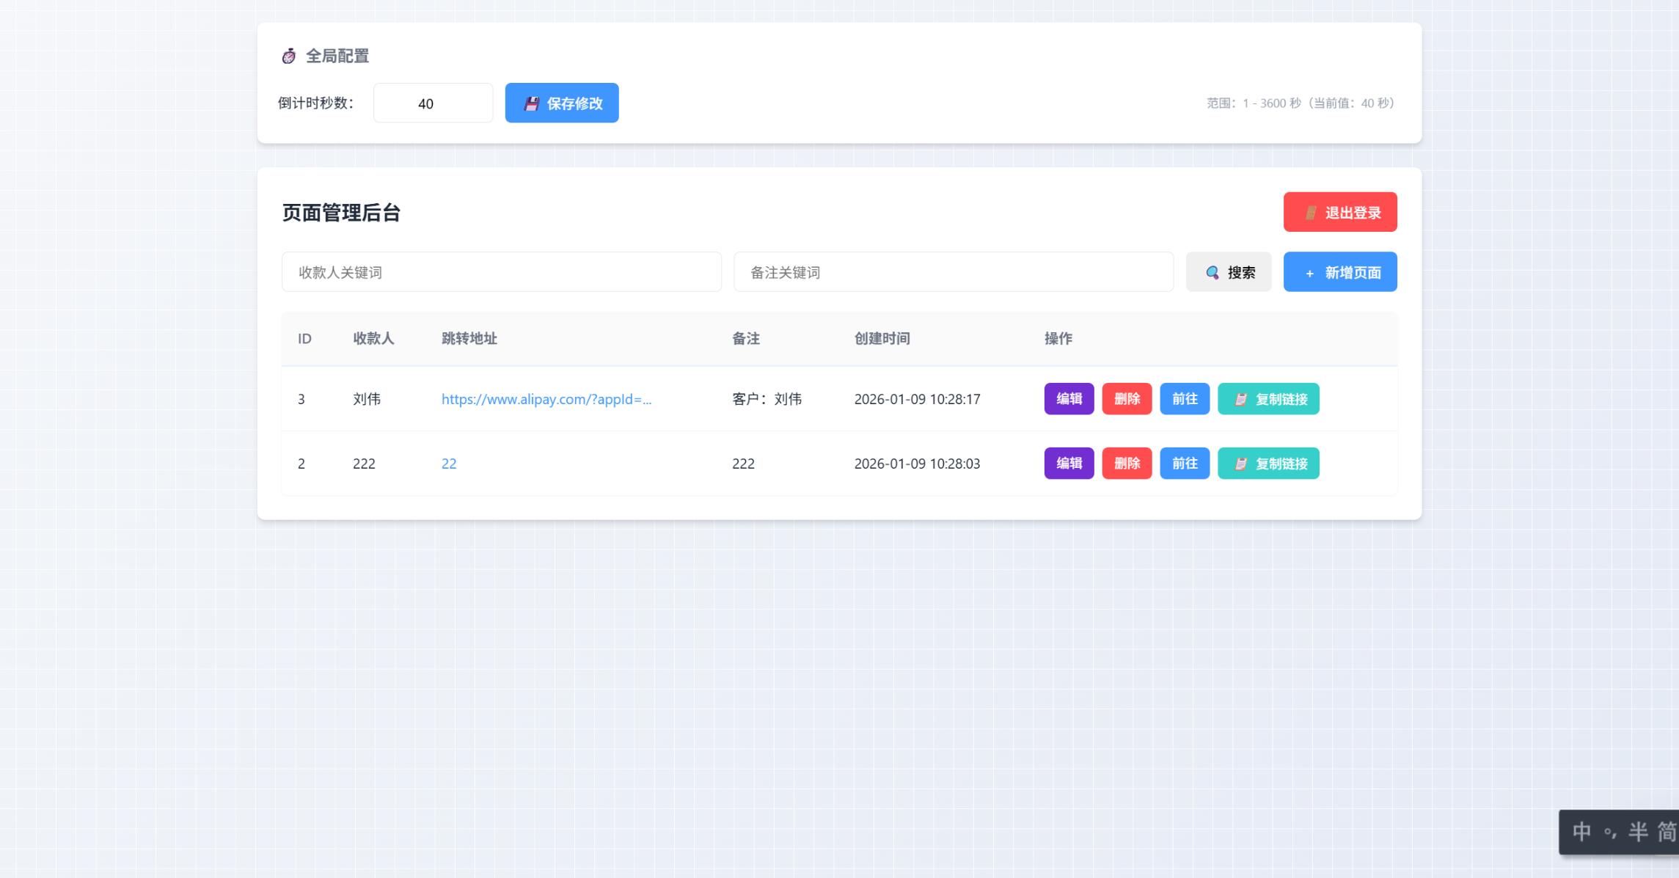
Task: Click clipboard icon in row ID 2
Action: coord(1240,464)
